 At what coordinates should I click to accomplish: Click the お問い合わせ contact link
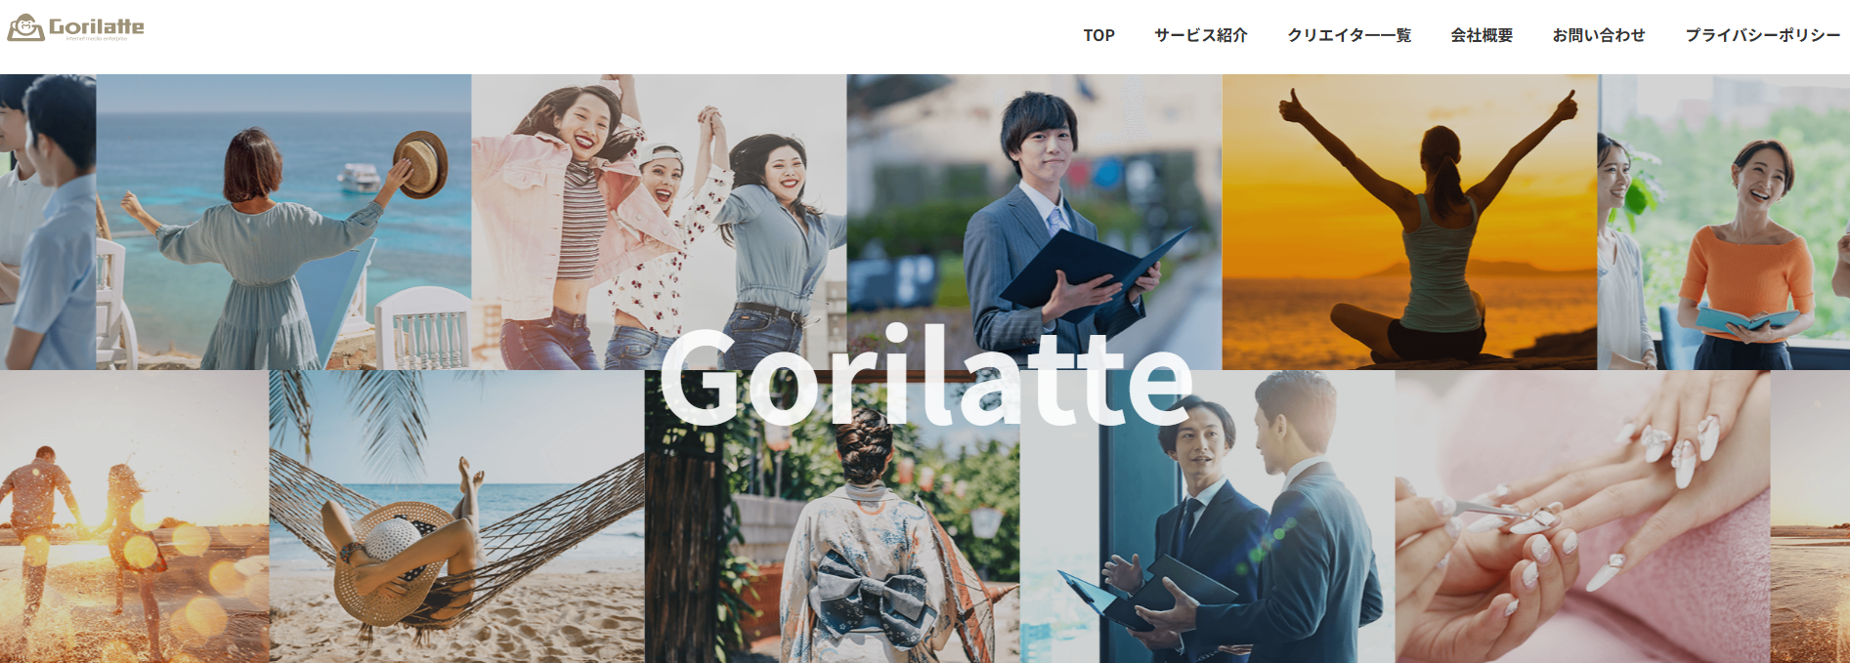pos(1599,35)
